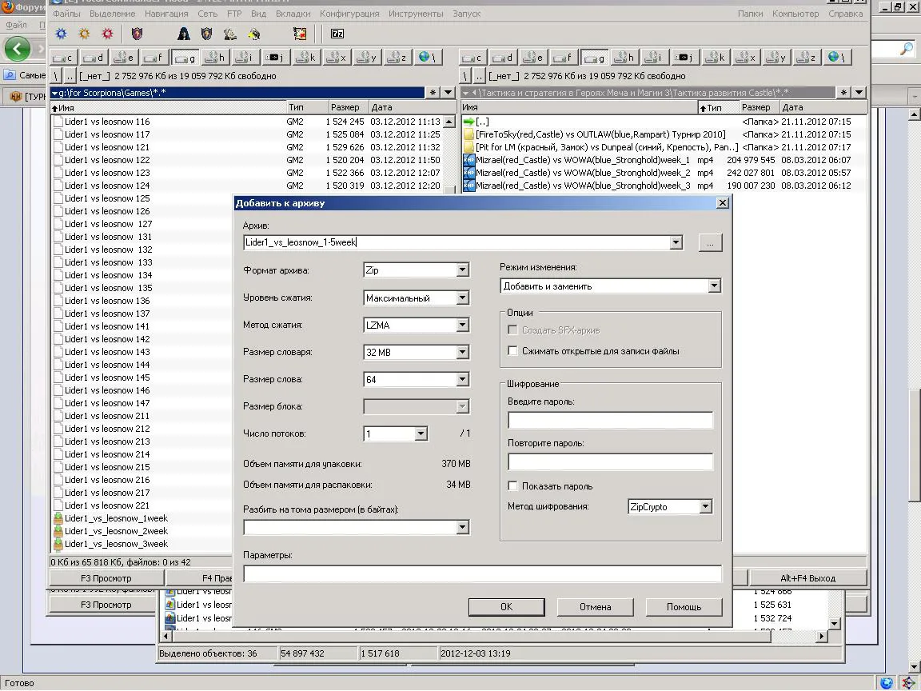Screen dimensions: 921x691
Task: Open Файлы menu
Action: coord(66,14)
